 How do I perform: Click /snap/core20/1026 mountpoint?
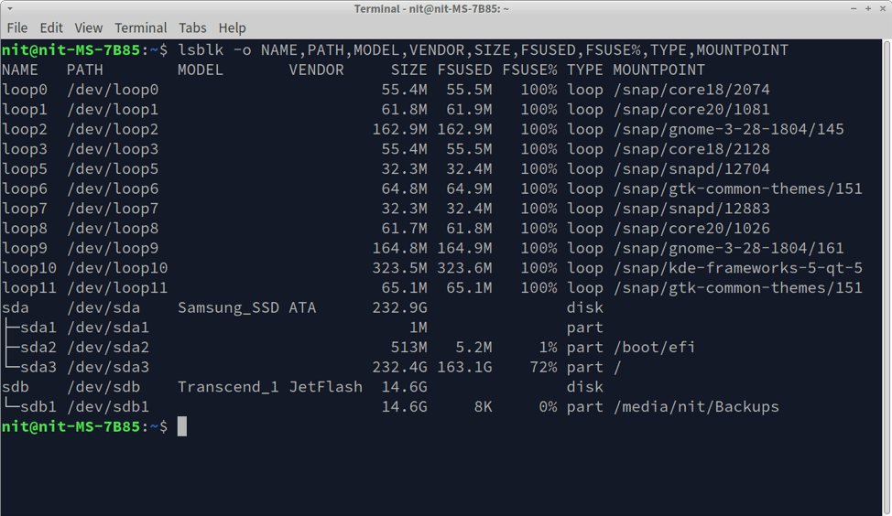tap(691, 229)
